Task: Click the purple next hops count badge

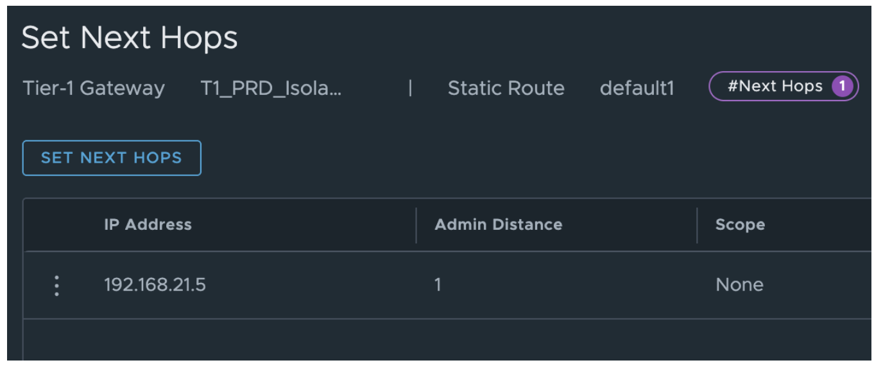Action: pyautogui.click(x=843, y=86)
